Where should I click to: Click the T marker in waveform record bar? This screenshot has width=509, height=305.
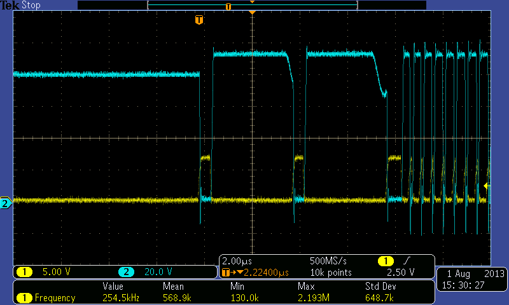[x=228, y=6]
